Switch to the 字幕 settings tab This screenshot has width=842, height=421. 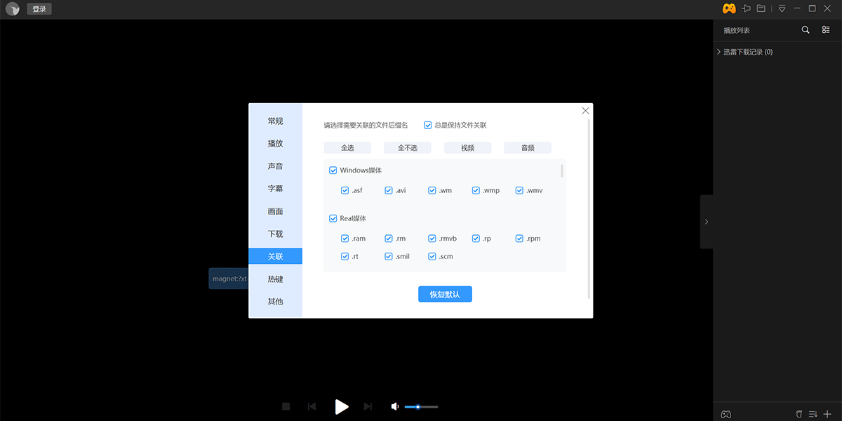[x=275, y=189]
